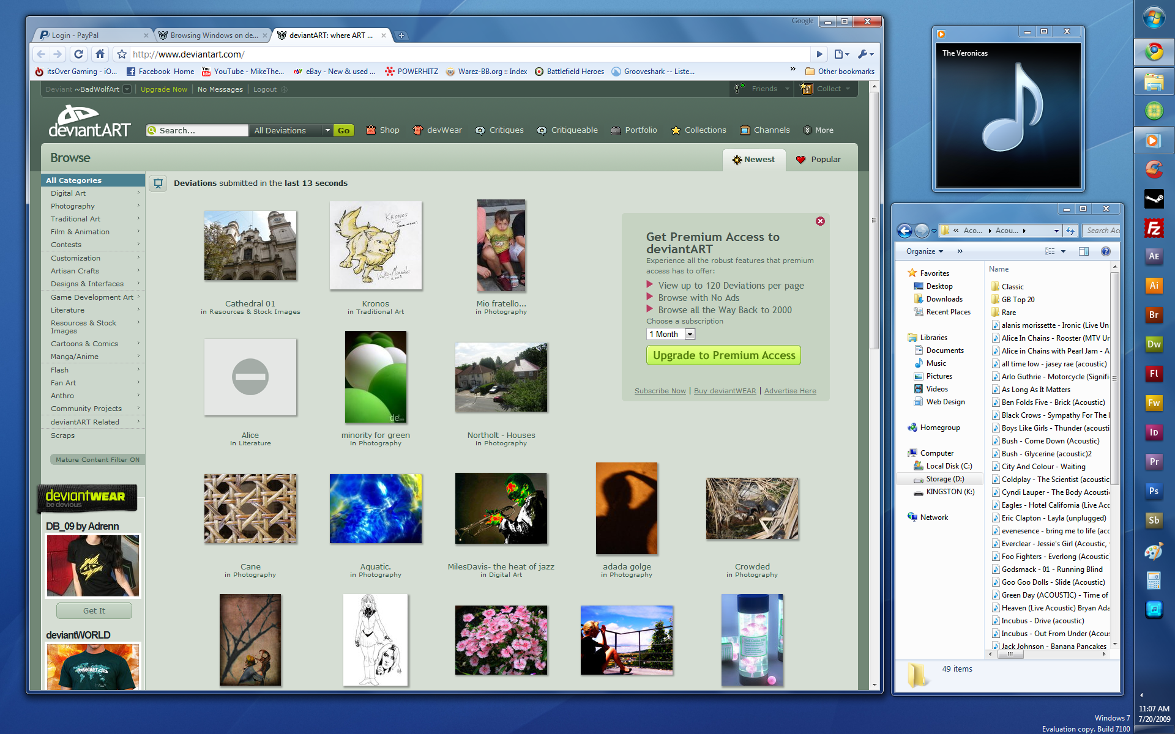The image size is (1175, 734).
Task: Expand Other bookmarks folder
Action: coord(840,72)
